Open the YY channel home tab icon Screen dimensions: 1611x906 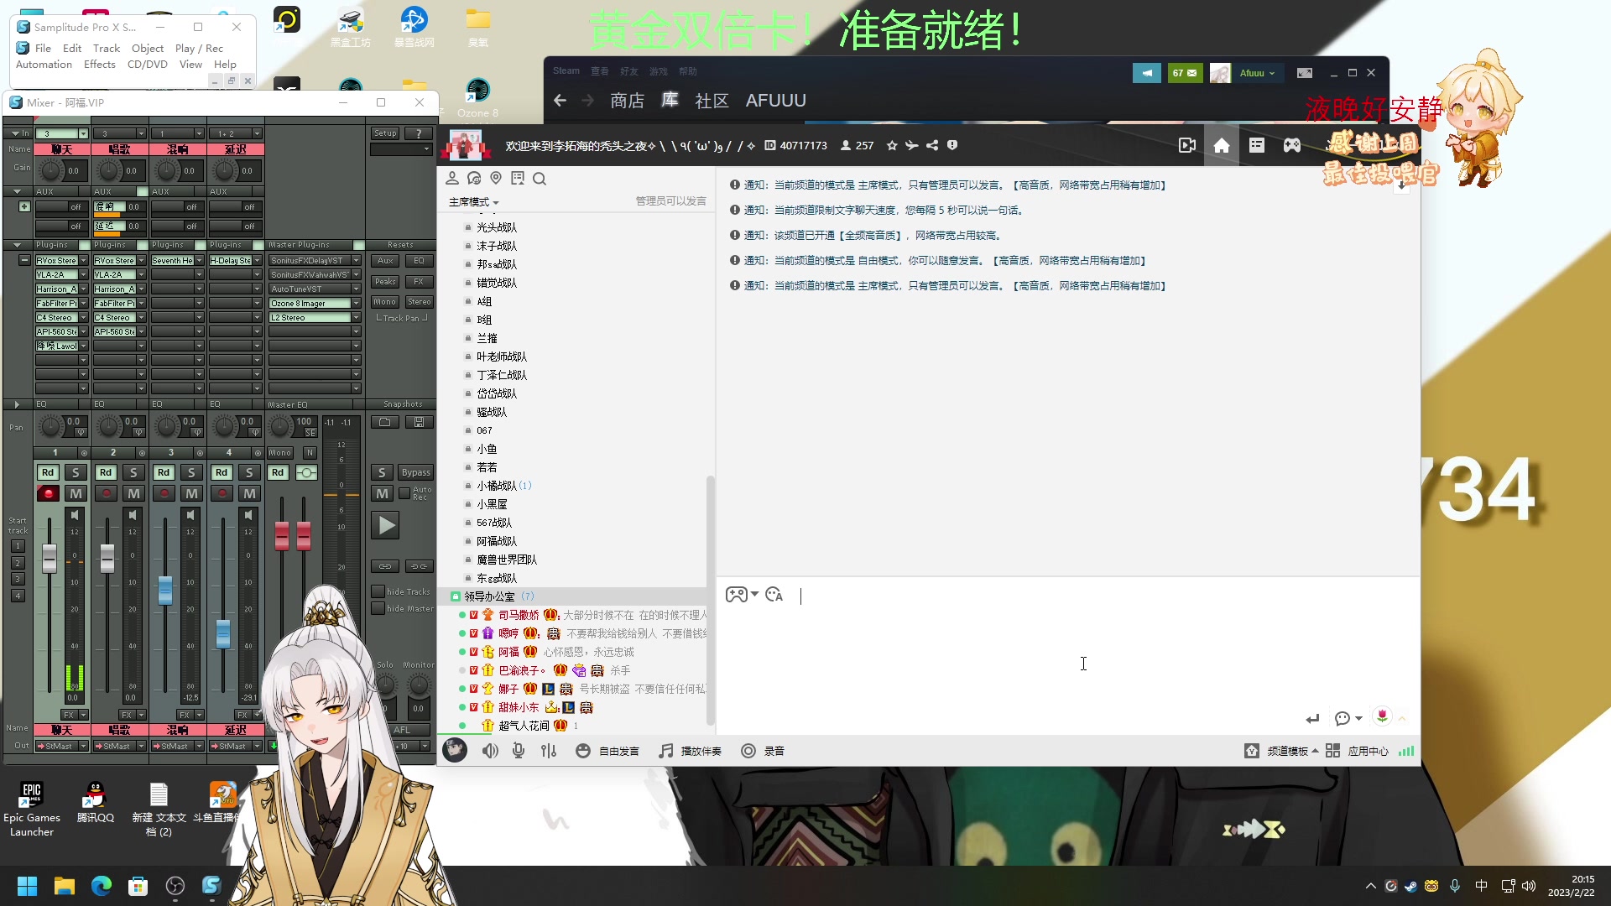point(1221,146)
